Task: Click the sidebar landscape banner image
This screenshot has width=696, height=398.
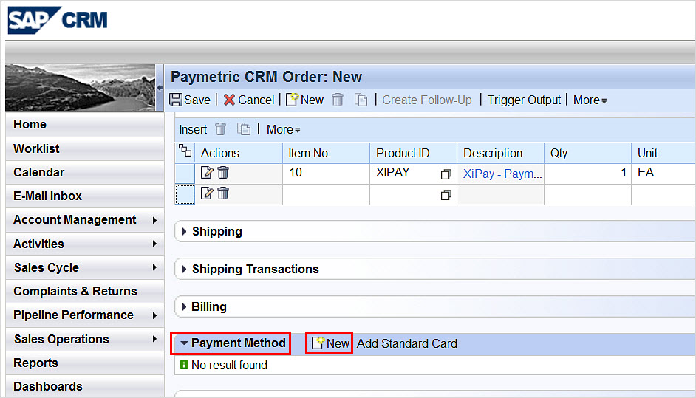Action: pyautogui.click(x=81, y=88)
